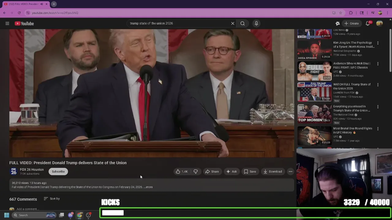The height and width of the screenshot is (220, 392).
Task: Open the Sort by comments dropdown
Action: pyautogui.click(x=52, y=199)
